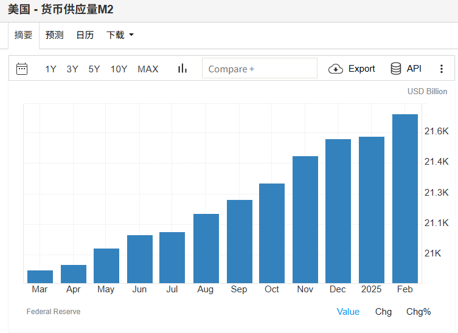Switch to the 摘要 tab
Viewport: 458px width, 333px height.
23,35
